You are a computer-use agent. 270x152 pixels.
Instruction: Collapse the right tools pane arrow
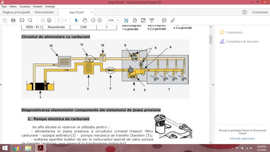pos(213,85)
